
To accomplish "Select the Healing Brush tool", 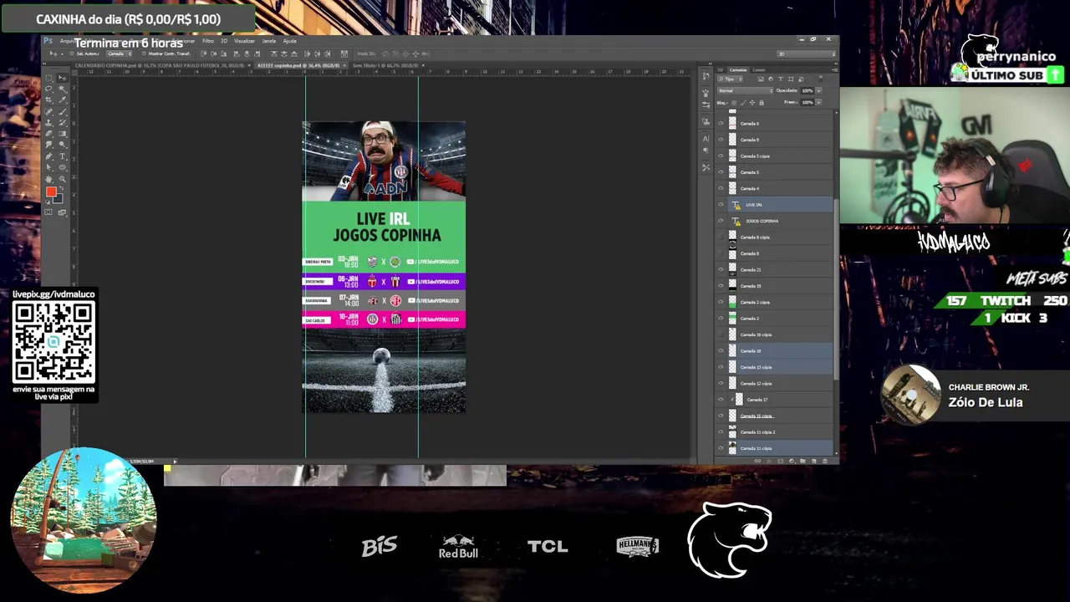I will click(48, 111).
